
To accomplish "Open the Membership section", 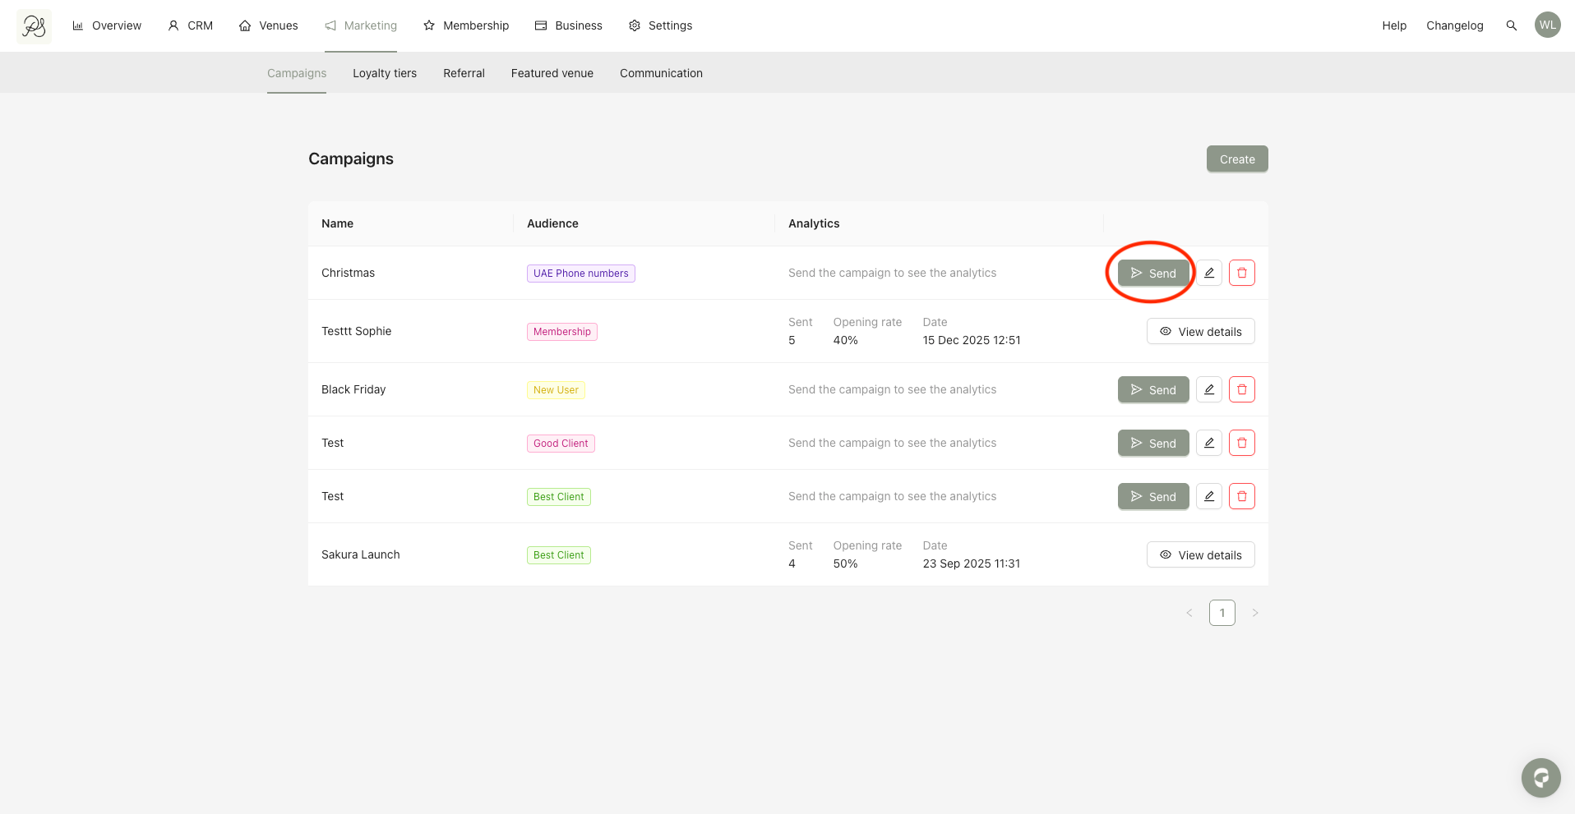I will (466, 25).
